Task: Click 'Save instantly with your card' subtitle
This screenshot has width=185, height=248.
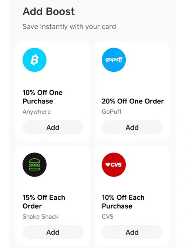Action: pos(69,26)
